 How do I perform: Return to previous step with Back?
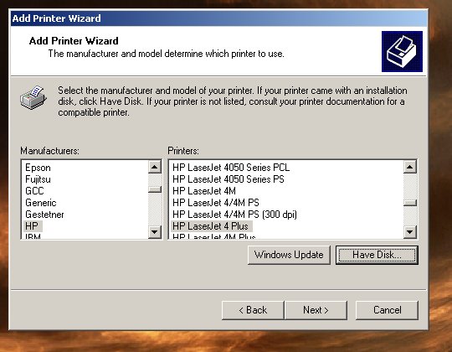253,310
